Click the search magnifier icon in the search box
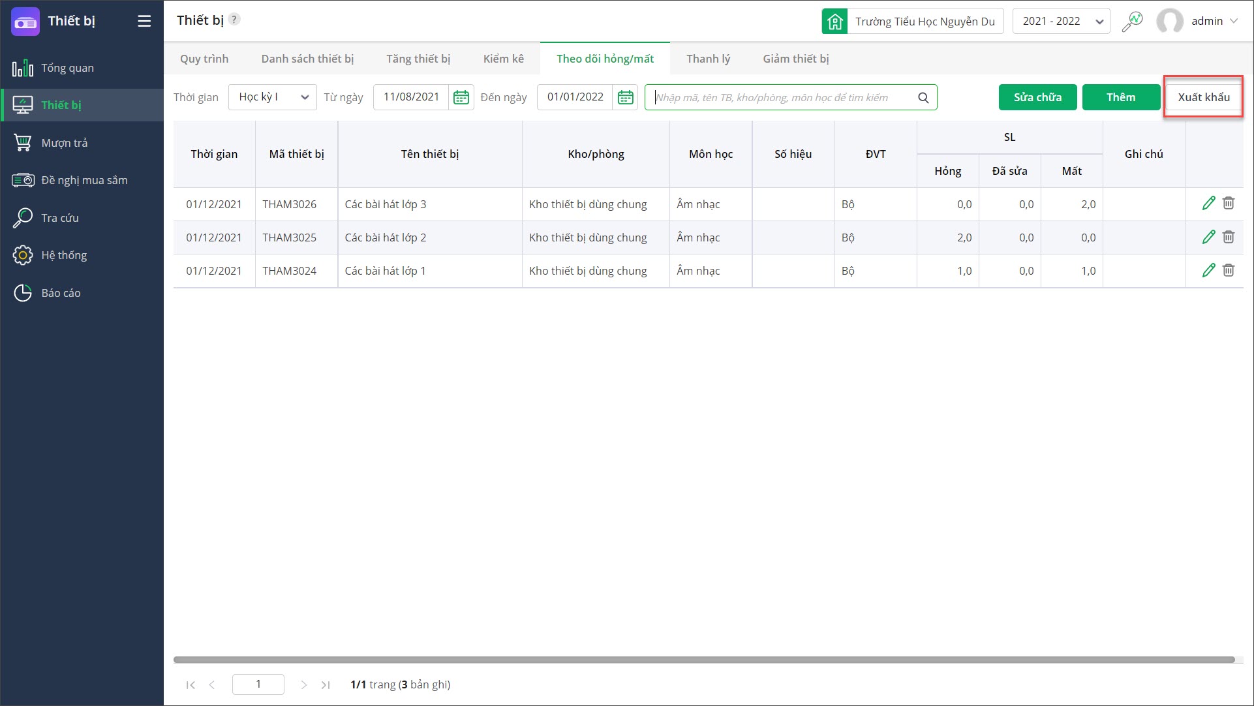The height and width of the screenshot is (706, 1254). [923, 97]
